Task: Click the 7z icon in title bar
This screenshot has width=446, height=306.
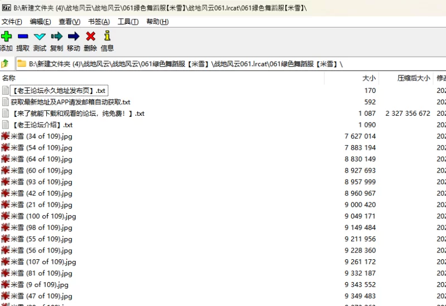Action: point(6,8)
